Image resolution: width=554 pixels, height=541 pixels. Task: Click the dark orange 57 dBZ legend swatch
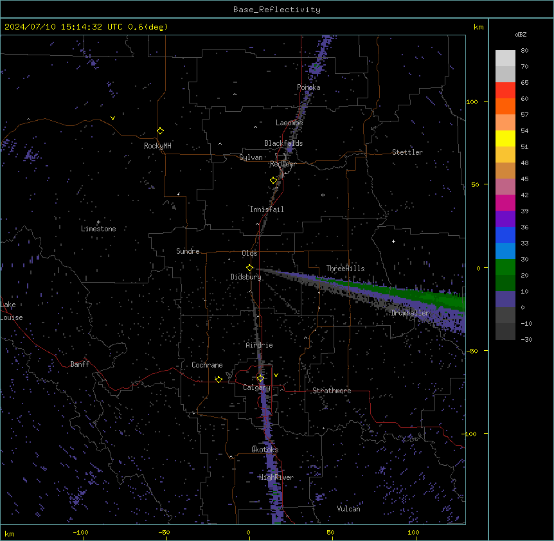[x=505, y=106]
